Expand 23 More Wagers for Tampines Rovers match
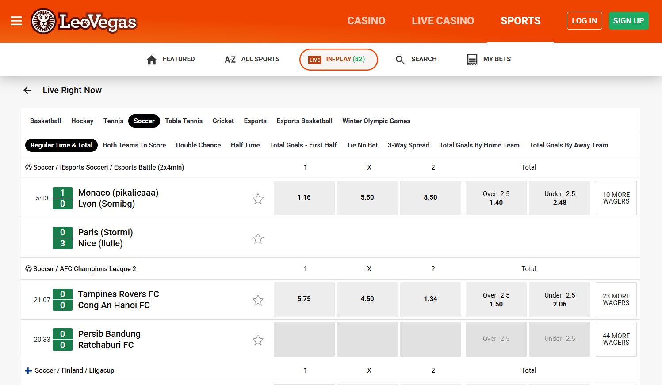Image resolution: width=662 pixels, height=385 pixels. pos(616,299)
